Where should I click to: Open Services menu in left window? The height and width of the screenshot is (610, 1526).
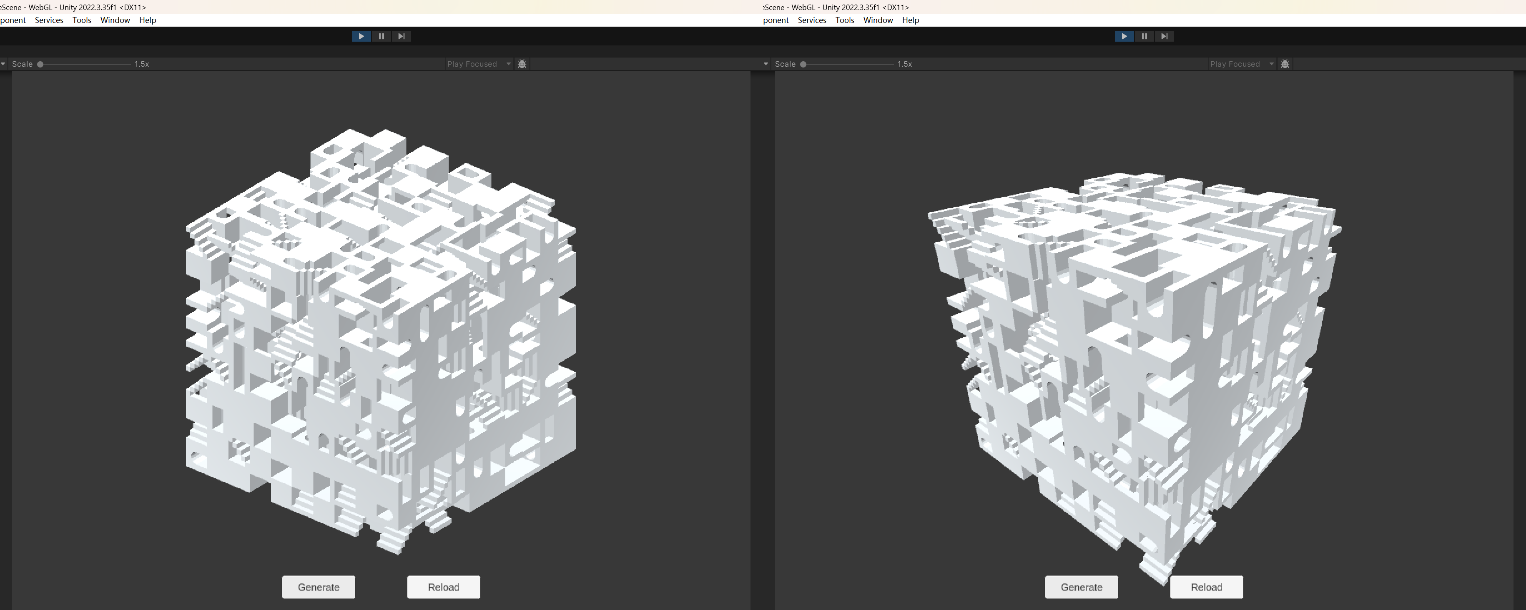49,20
